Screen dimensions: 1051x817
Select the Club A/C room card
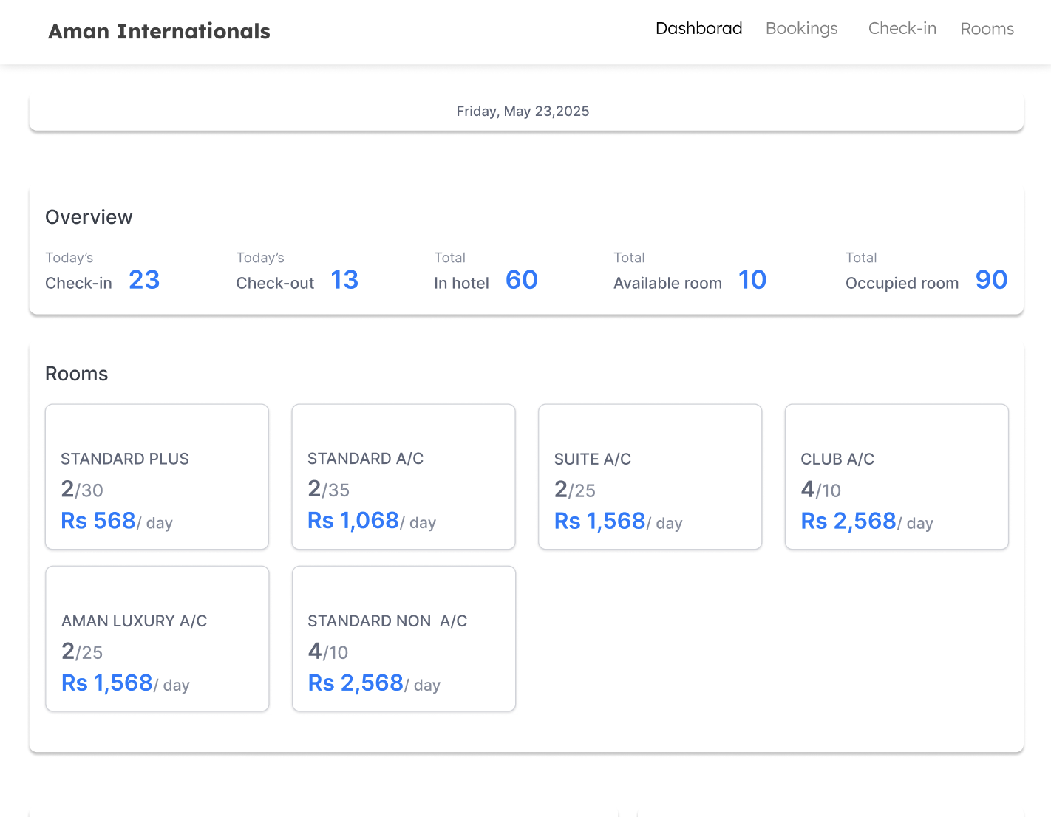point(896,476)
